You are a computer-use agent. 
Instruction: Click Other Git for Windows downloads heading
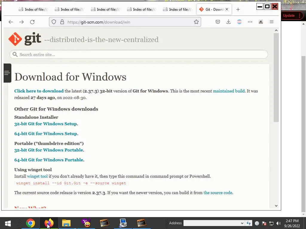point(56,109)
